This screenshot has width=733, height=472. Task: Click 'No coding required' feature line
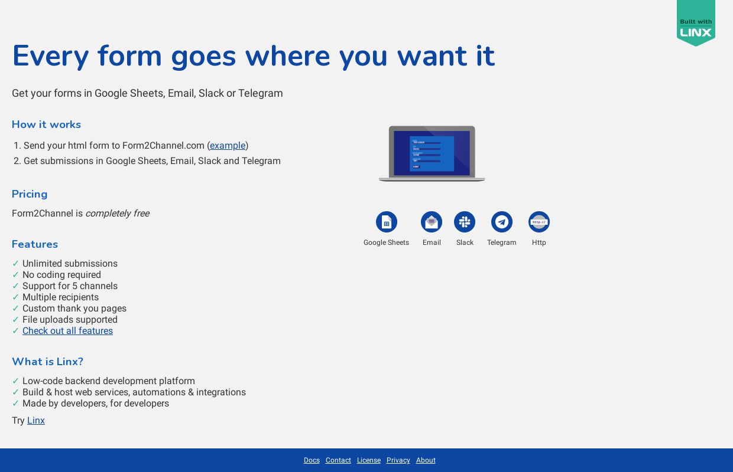[x=61, y=275]
